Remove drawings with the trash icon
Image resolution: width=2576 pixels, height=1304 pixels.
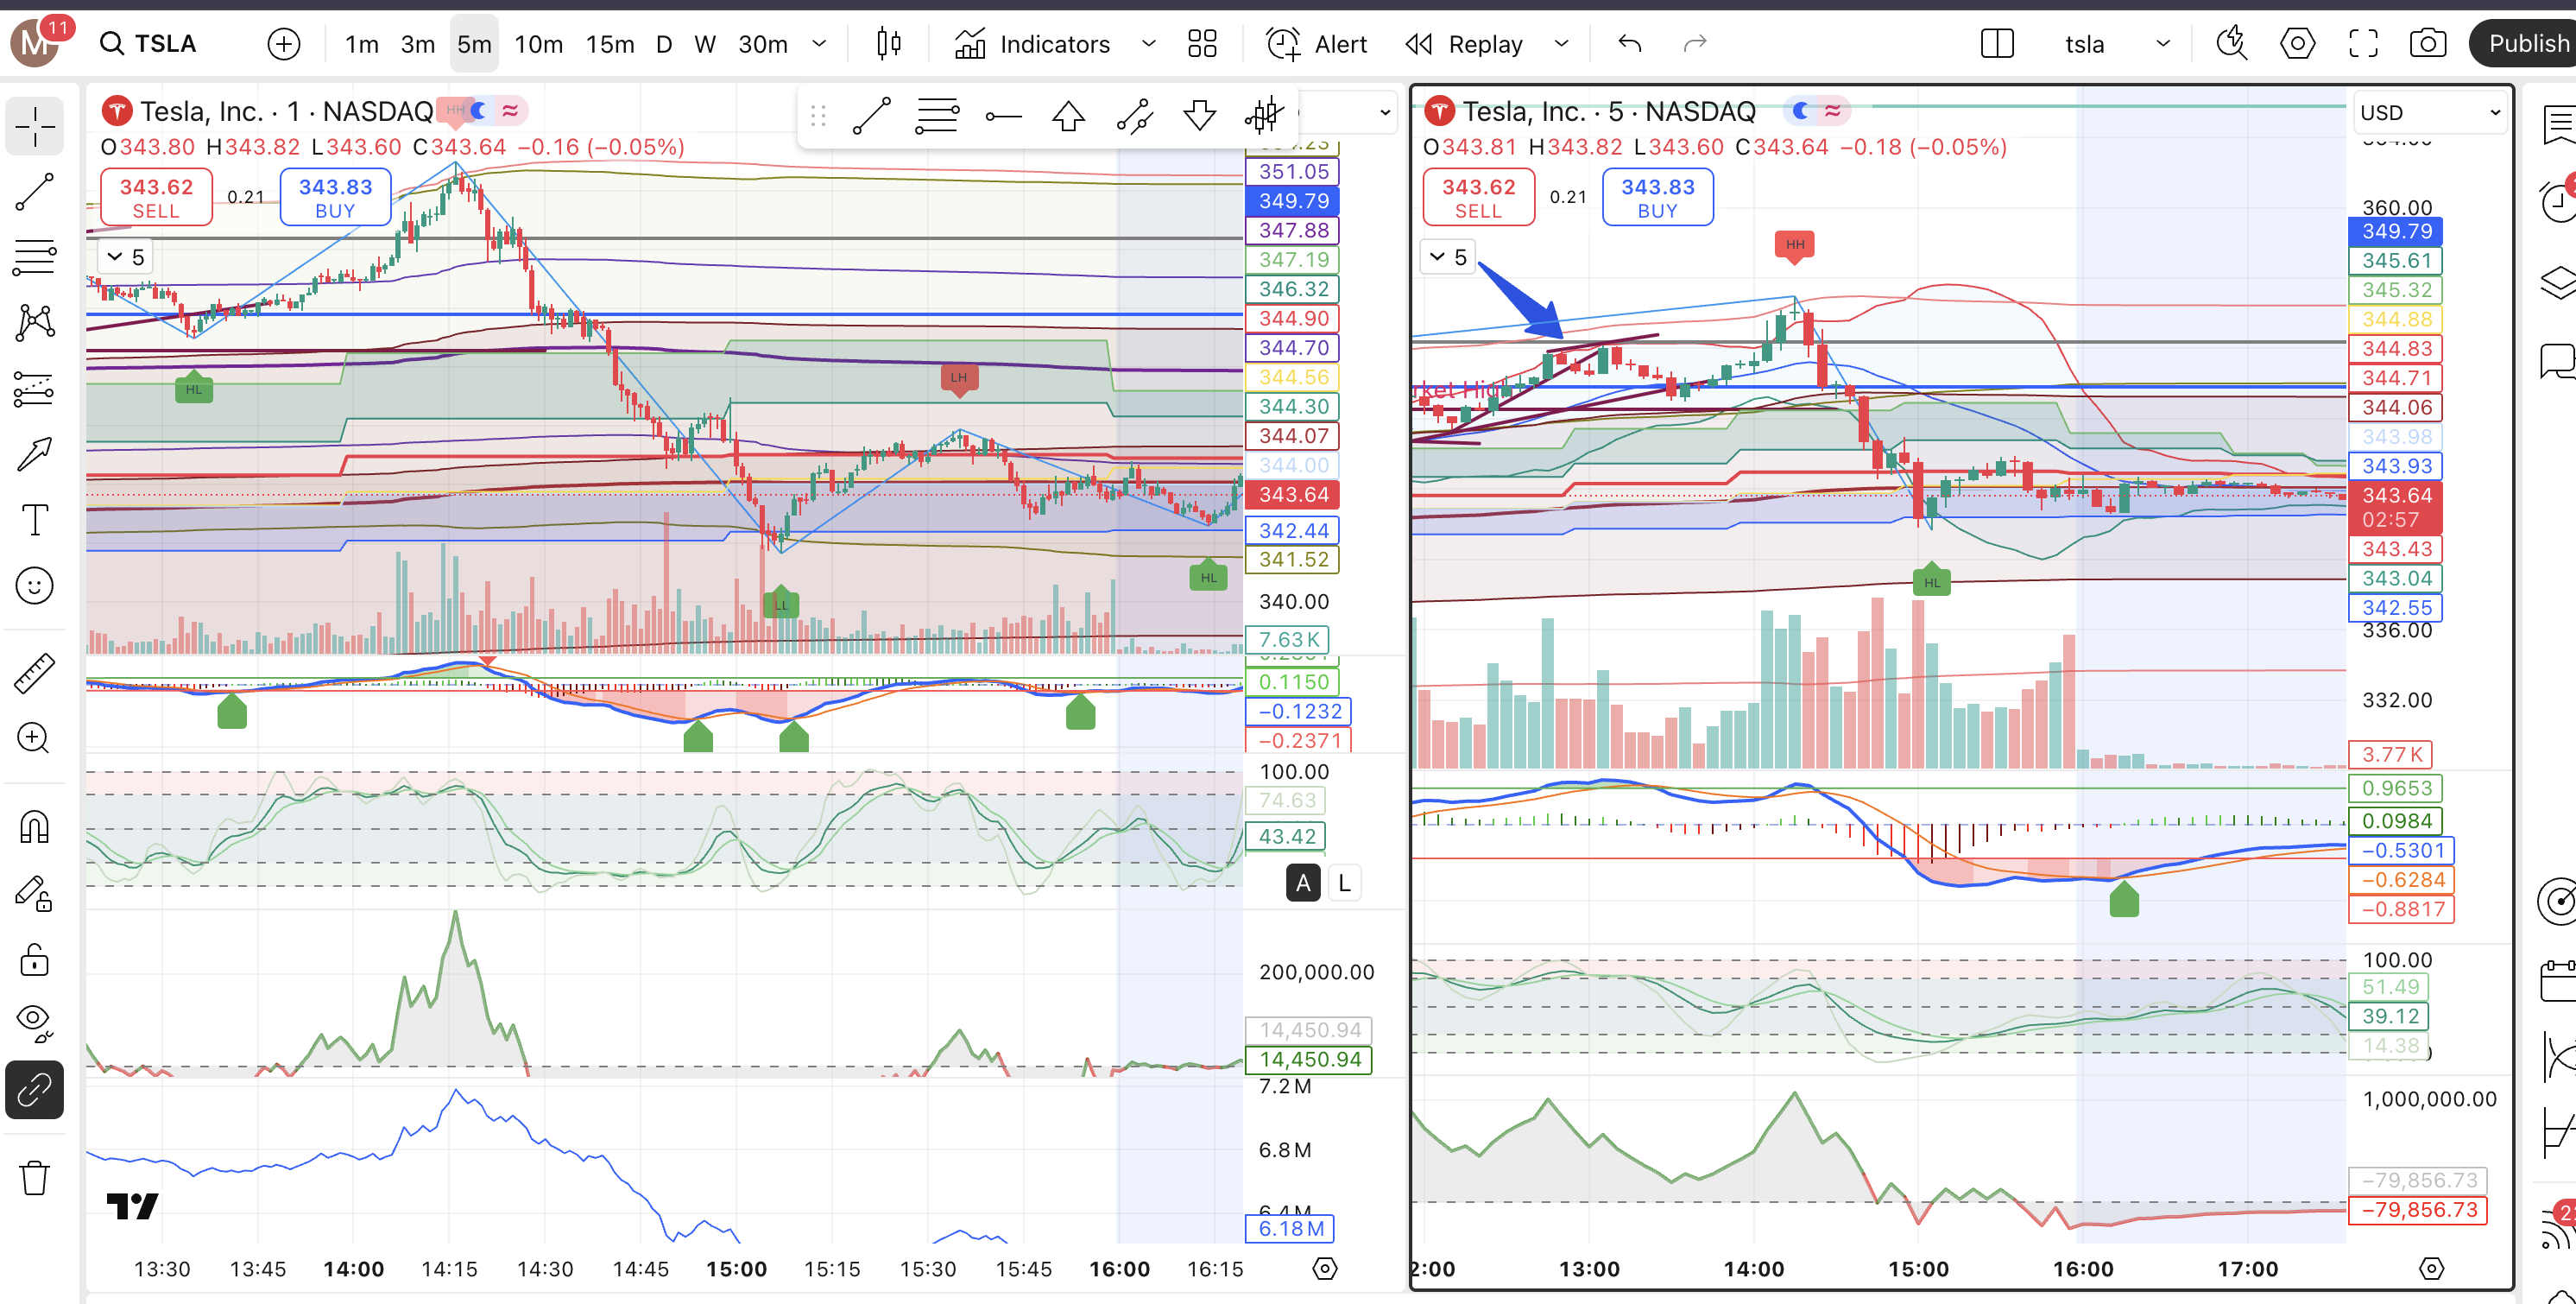point(34,1177)
